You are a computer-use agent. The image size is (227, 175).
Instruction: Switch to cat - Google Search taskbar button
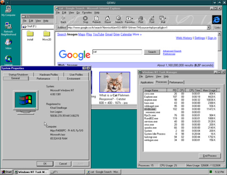coord(103,172)
